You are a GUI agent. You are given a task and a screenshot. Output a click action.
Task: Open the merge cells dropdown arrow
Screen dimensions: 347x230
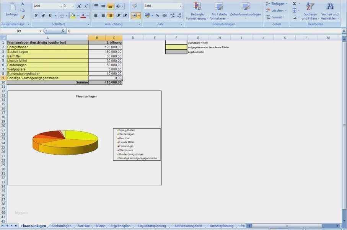139,15
